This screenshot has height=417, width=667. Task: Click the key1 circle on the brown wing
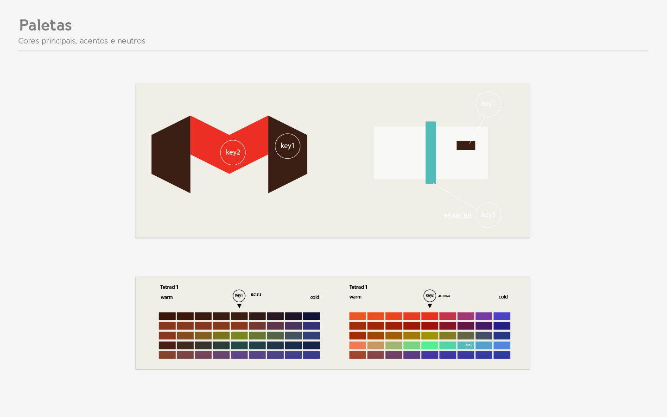tap(287, 146)
